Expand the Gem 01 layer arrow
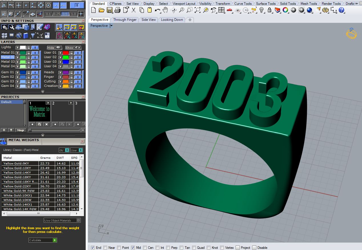The width and height of the screenshot is (362, 250). [x=17, y=72]
